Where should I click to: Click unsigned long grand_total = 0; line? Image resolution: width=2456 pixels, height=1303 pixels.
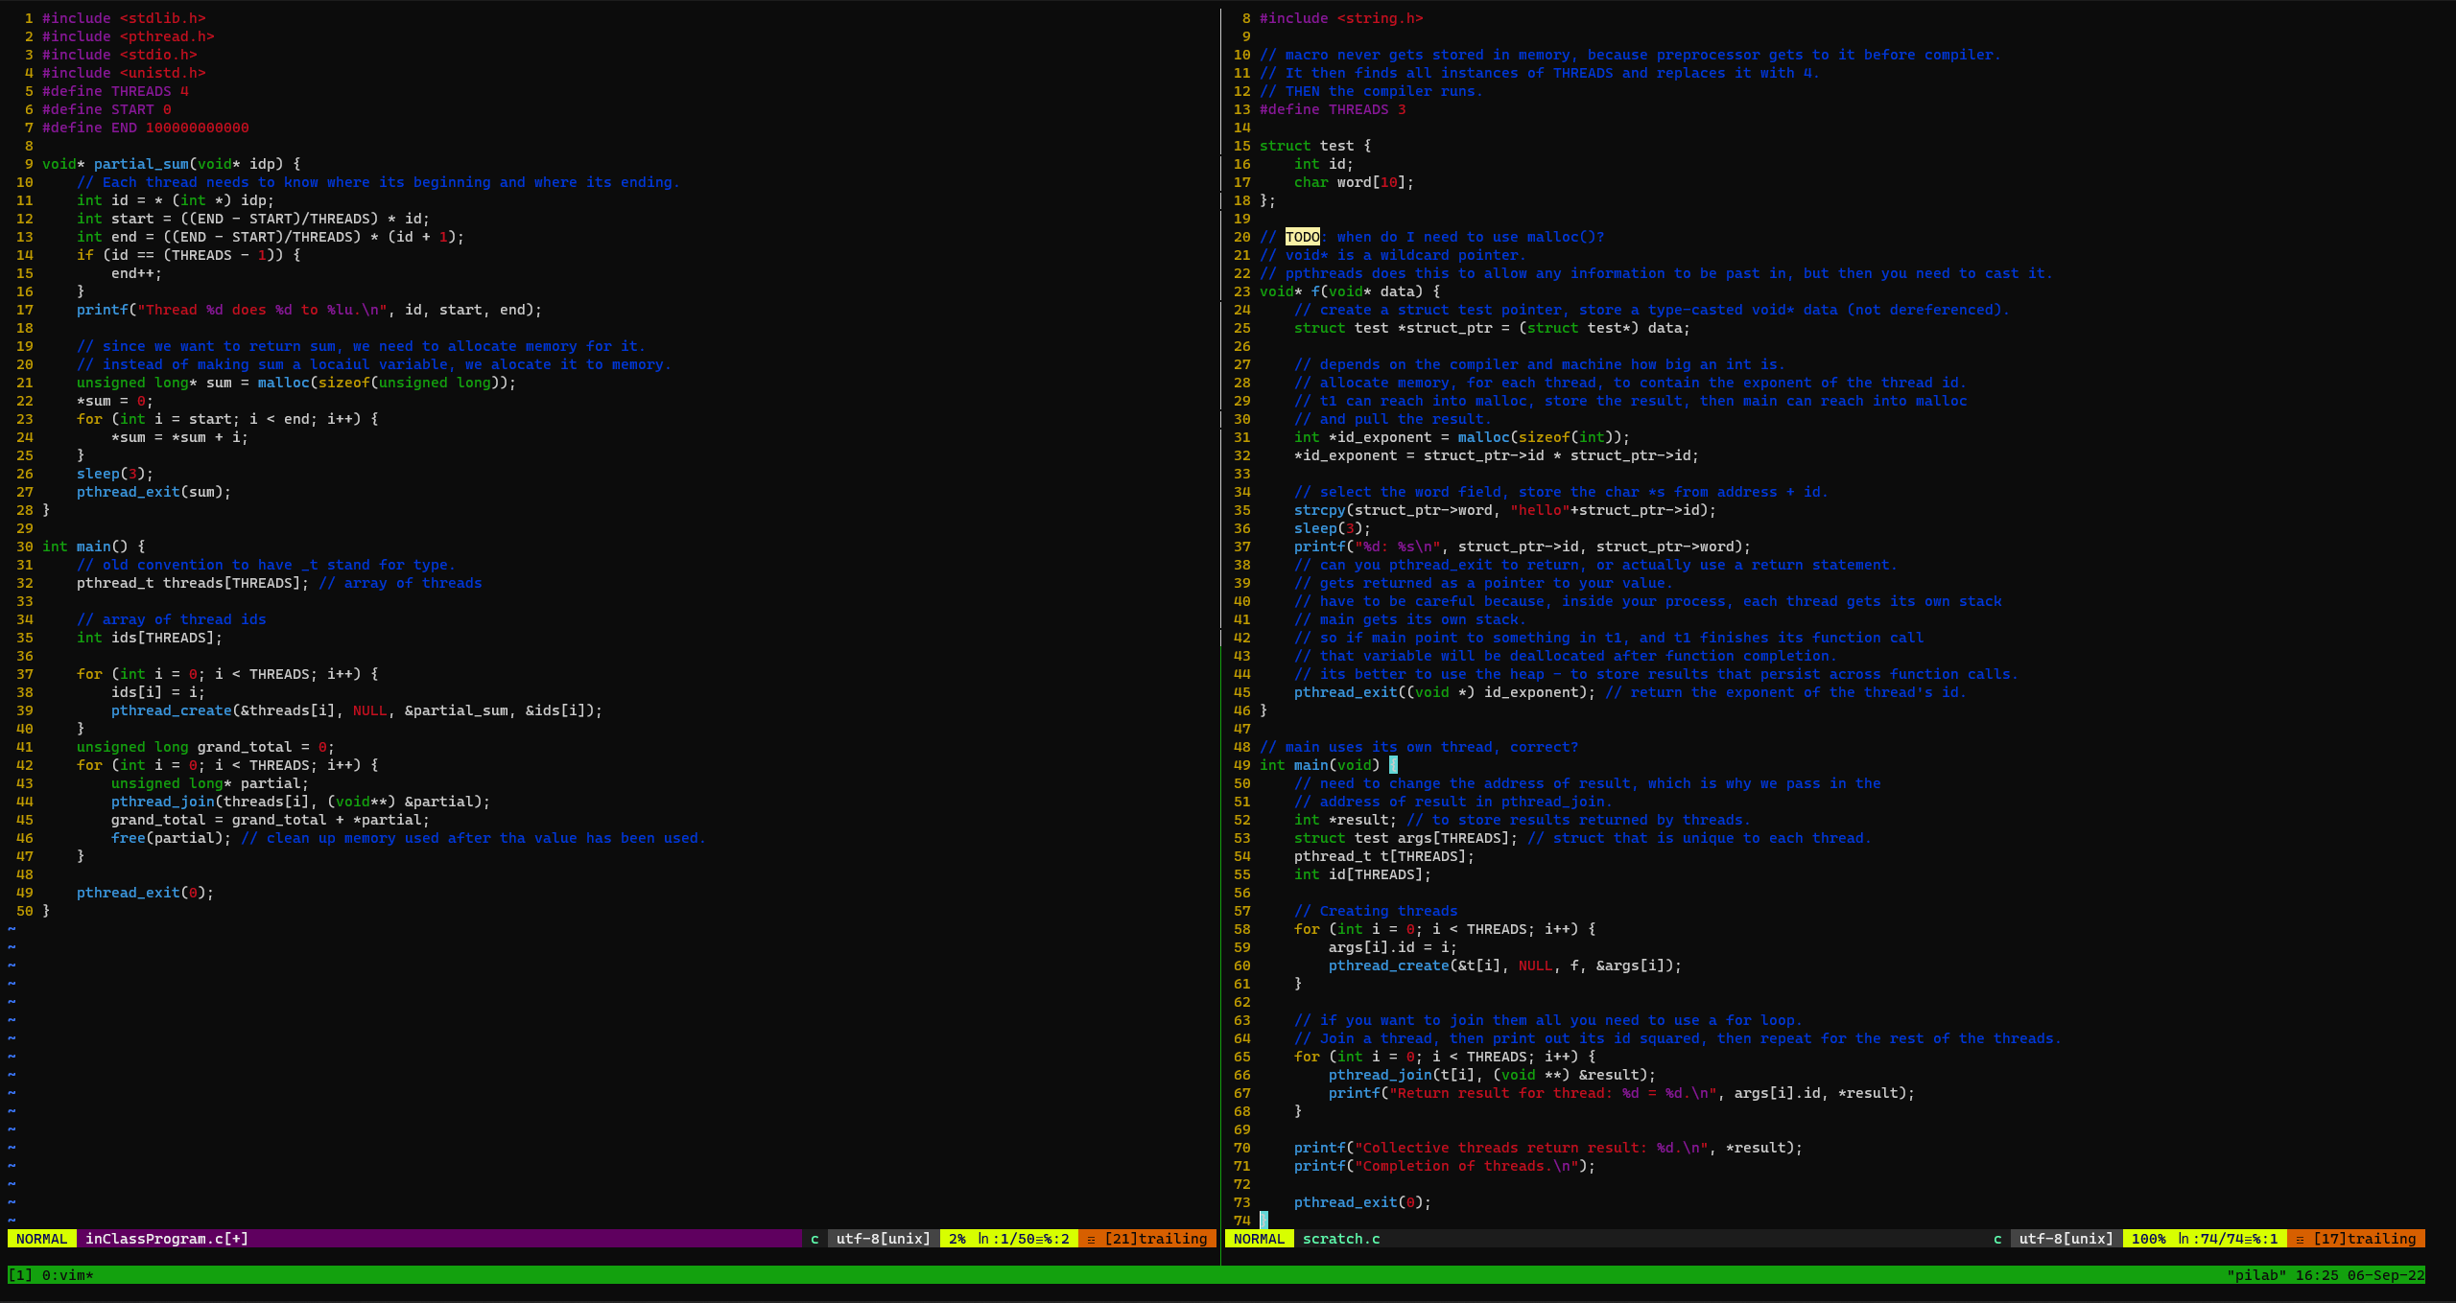tap(205, 747)
